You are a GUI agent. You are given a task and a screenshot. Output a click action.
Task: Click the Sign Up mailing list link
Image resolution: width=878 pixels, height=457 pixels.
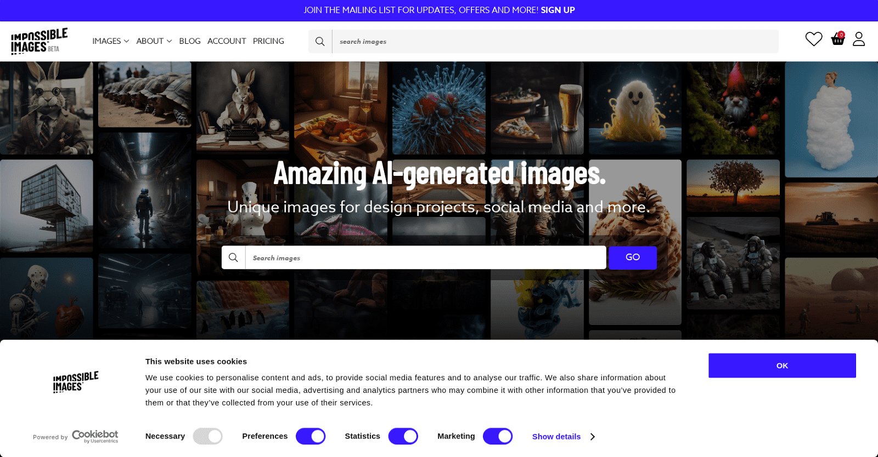[558, 10]
